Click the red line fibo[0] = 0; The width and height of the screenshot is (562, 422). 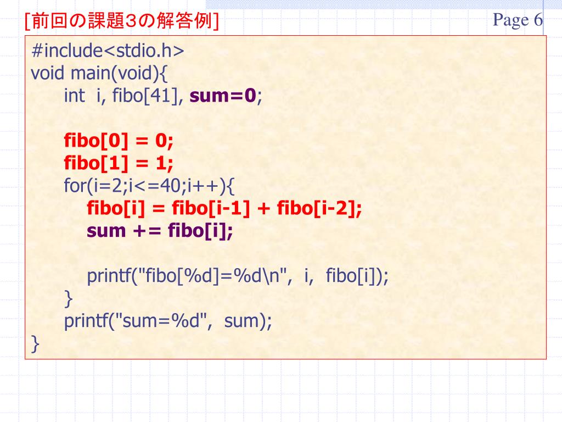pyautogui.click(x=119, y=140)
